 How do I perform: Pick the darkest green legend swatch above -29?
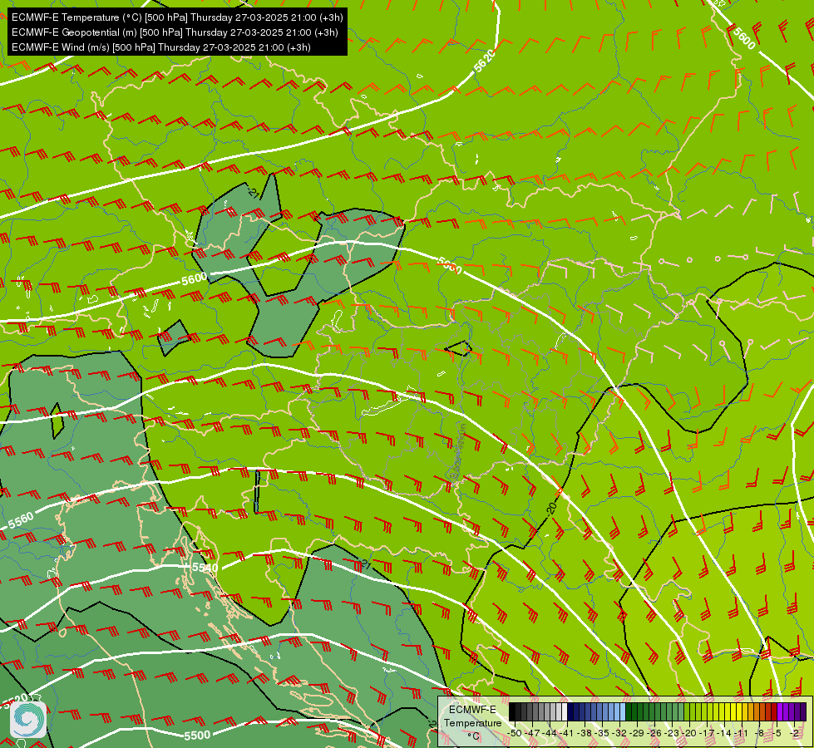(x=629, y=711)
